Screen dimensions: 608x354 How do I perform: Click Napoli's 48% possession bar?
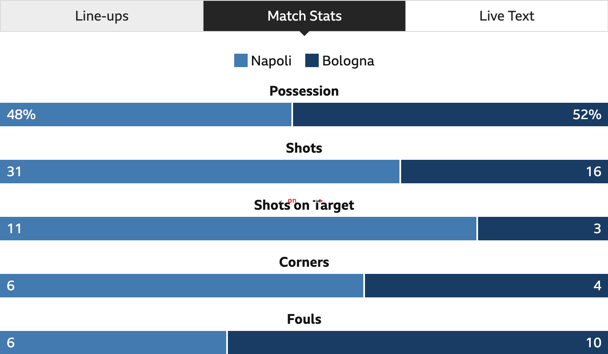[x=145, y=115]
